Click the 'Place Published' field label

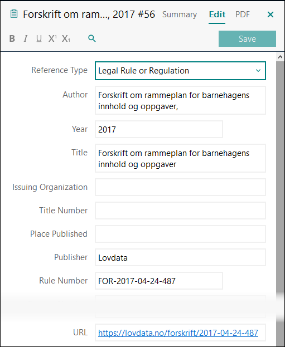point(59,234)
